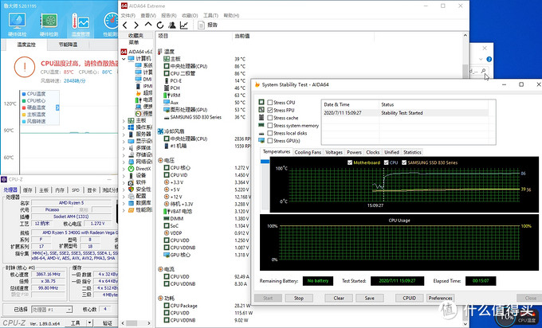Refresh AIDA64 sensor readings

pyautogui.click(x=160, y=25)
